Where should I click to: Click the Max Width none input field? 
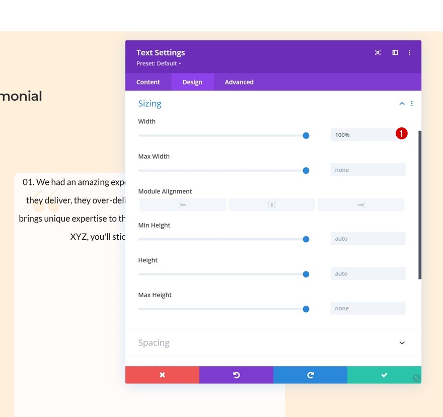click(x=368, y=170)
